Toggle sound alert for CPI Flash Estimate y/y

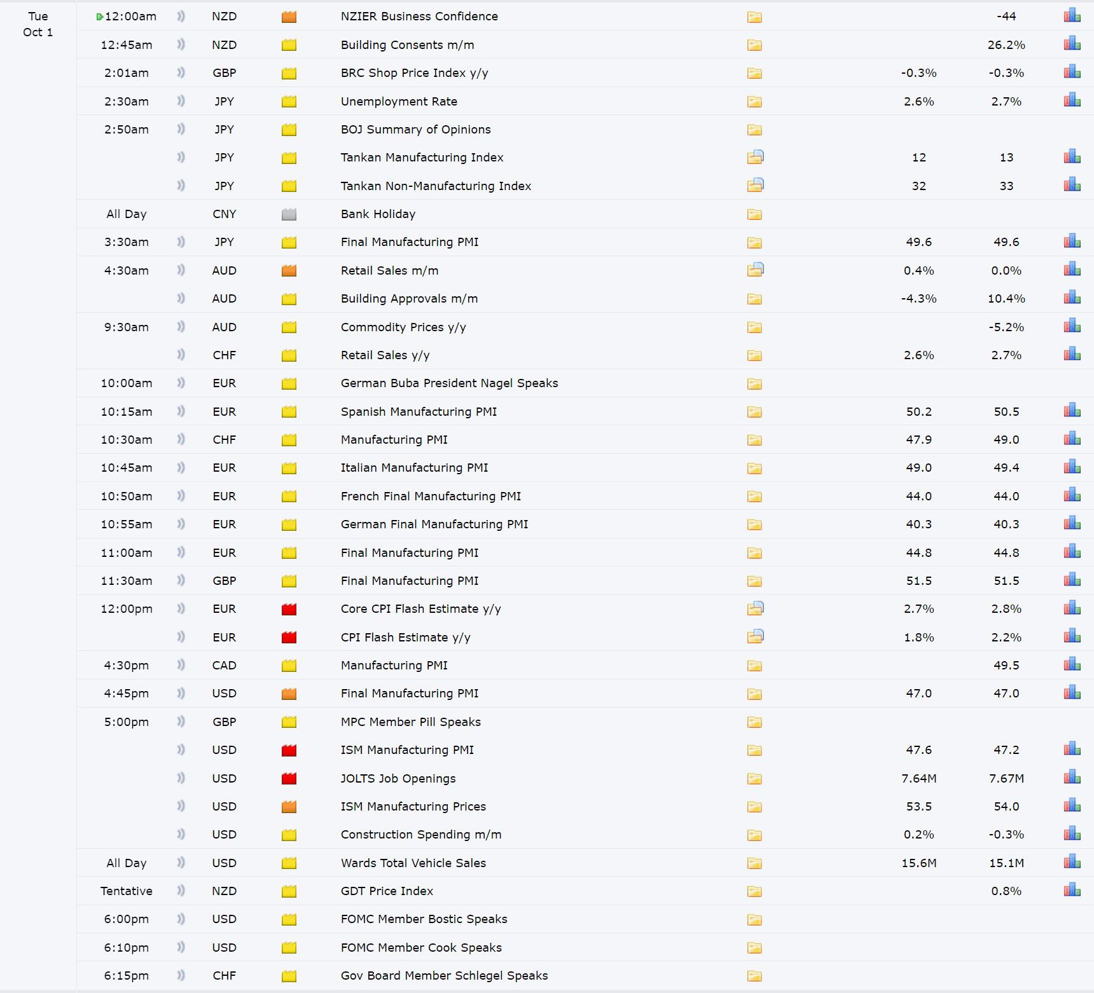click(x=181, y=637)
